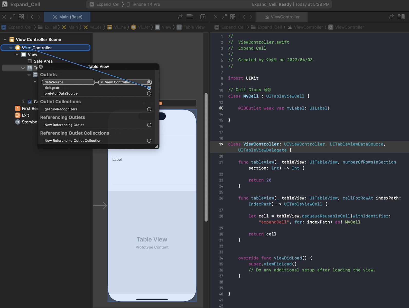Viewport: 409px width, 308px height.
Task: Click the delegate outlet connection circle
Action: (x=149, y=88)
